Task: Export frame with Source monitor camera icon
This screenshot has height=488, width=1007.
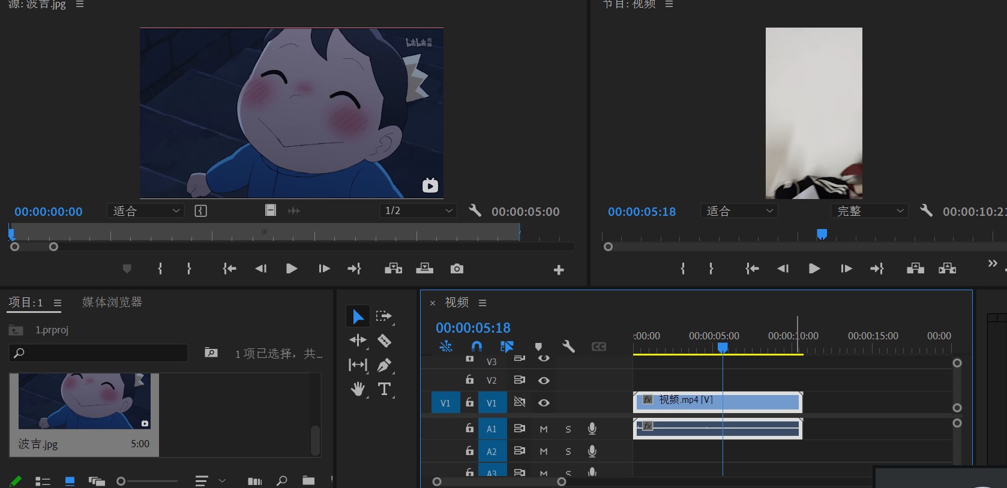Action: (457, 269)
